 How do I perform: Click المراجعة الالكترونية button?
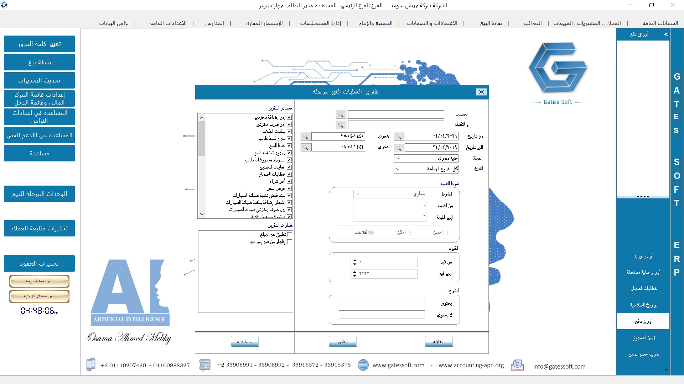click(x=39, y=296)
